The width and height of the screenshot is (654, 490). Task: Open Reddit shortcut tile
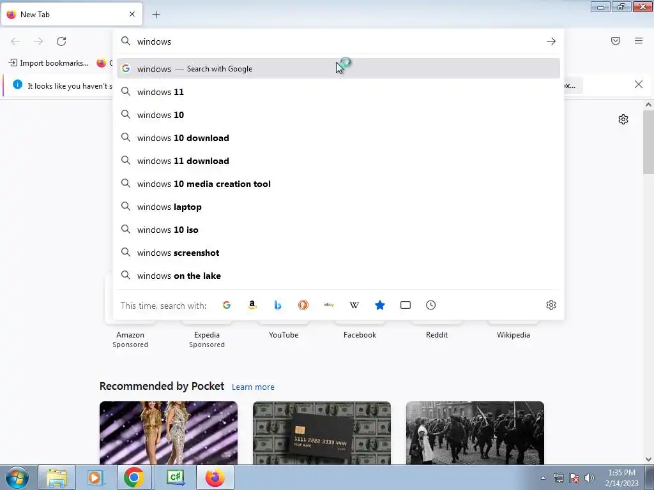coord(437,334)
